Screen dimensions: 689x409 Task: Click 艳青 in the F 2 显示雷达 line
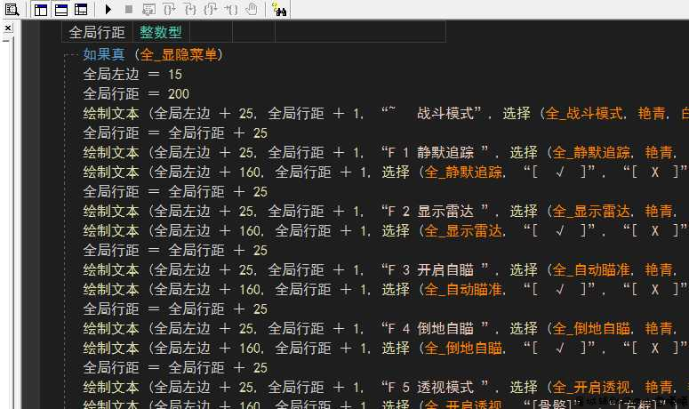659,211
